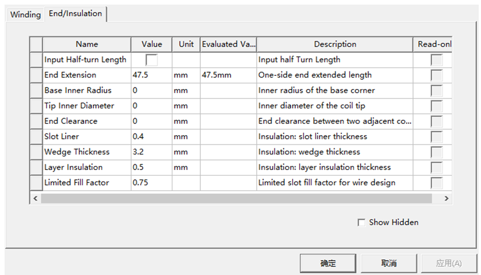This screenshot has height=275, width=481.
Task: Toggle Read-only checkbox for Tip Inner Diameter
Action: (x=436, y=106)
